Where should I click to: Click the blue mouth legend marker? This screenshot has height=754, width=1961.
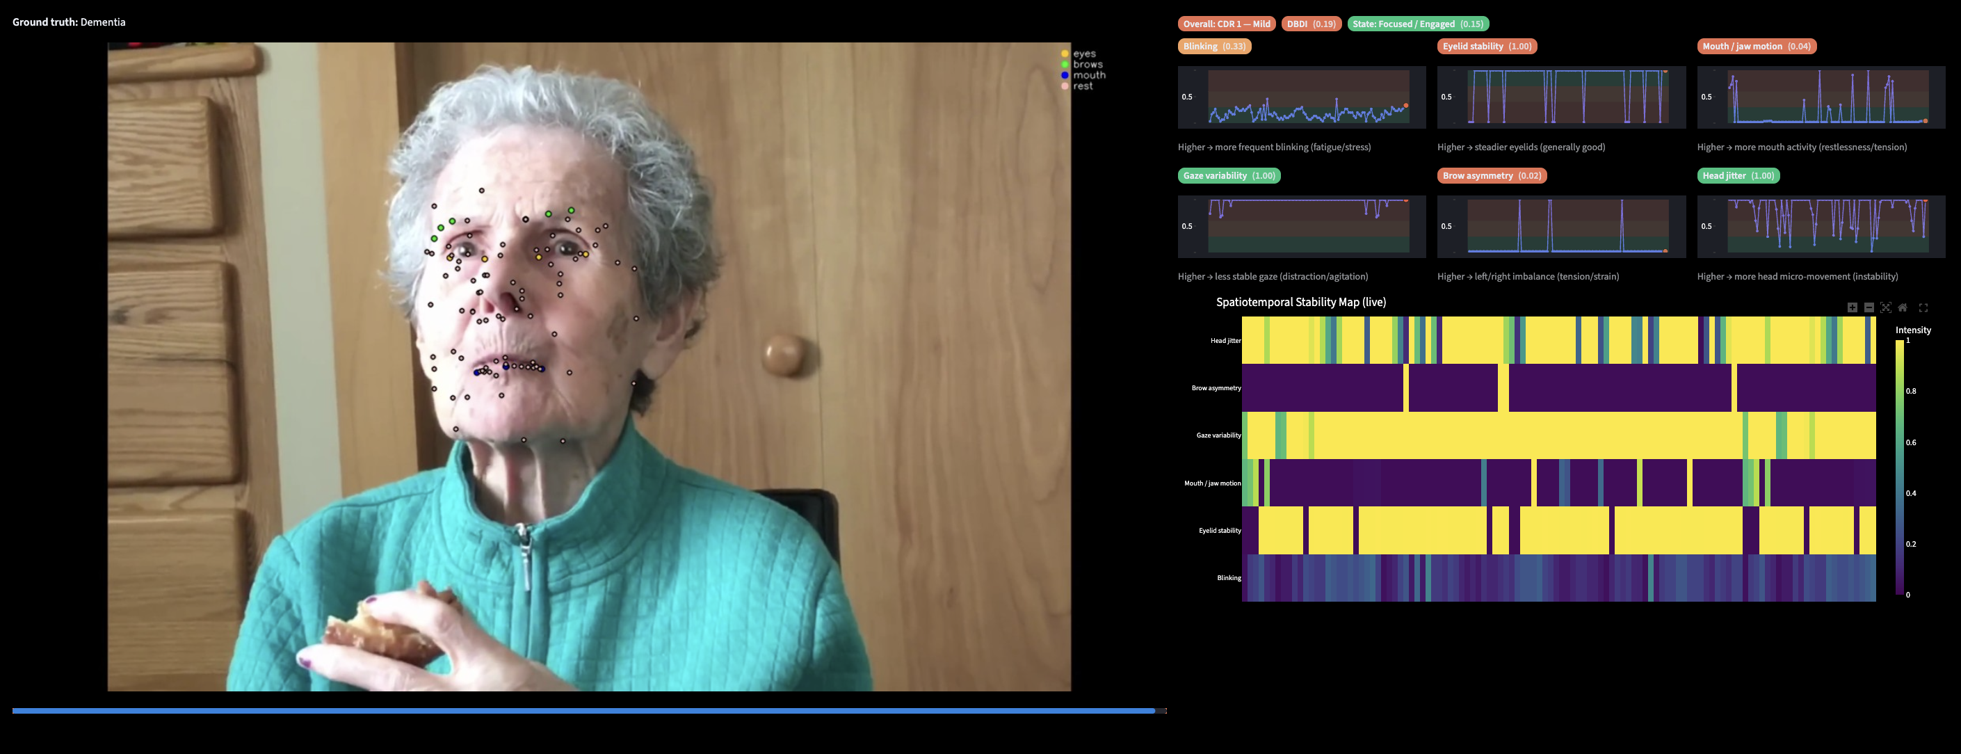(x=1065, y=75)
